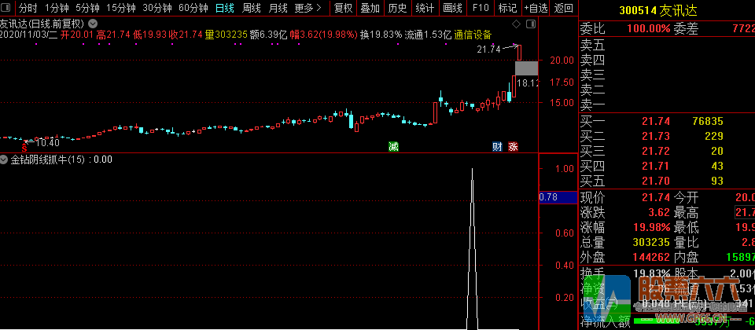Click the 1.00 indicator axis label

565,169
